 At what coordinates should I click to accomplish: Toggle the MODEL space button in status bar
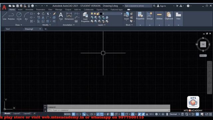click(67, 114)
